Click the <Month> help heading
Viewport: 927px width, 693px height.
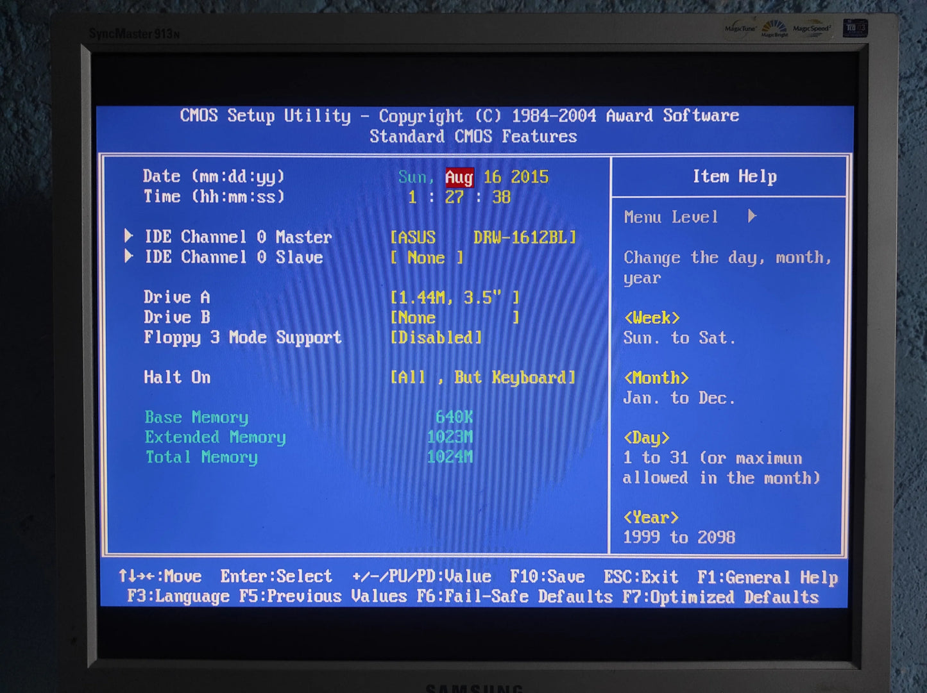pos(656,378)
